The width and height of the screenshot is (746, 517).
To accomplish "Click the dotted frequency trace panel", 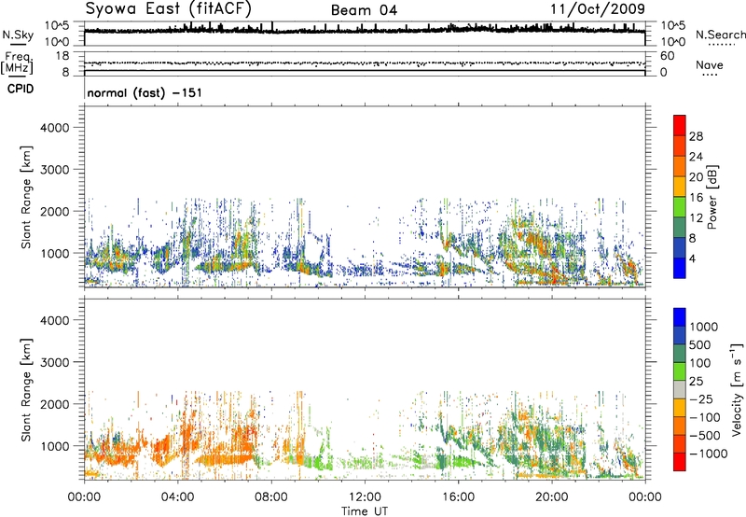I will pos(365,63).
